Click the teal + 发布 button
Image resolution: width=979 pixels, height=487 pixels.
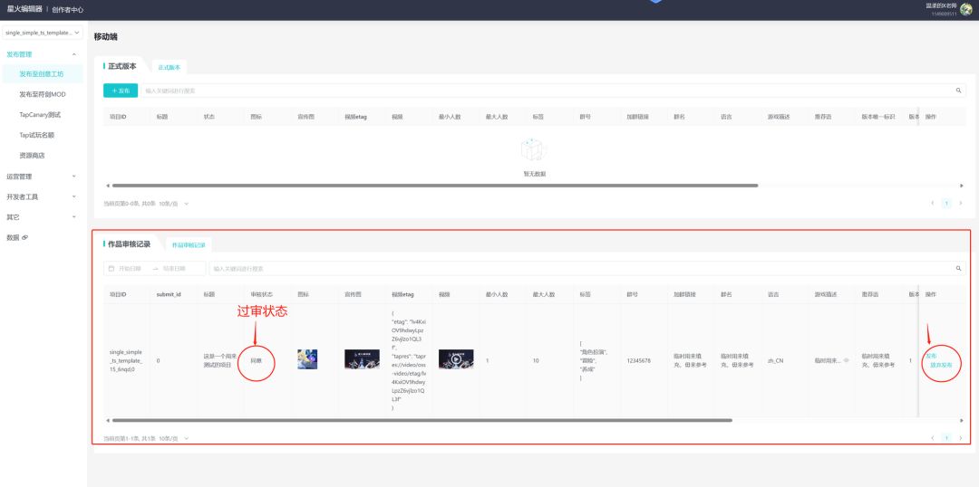click(121, 91)
